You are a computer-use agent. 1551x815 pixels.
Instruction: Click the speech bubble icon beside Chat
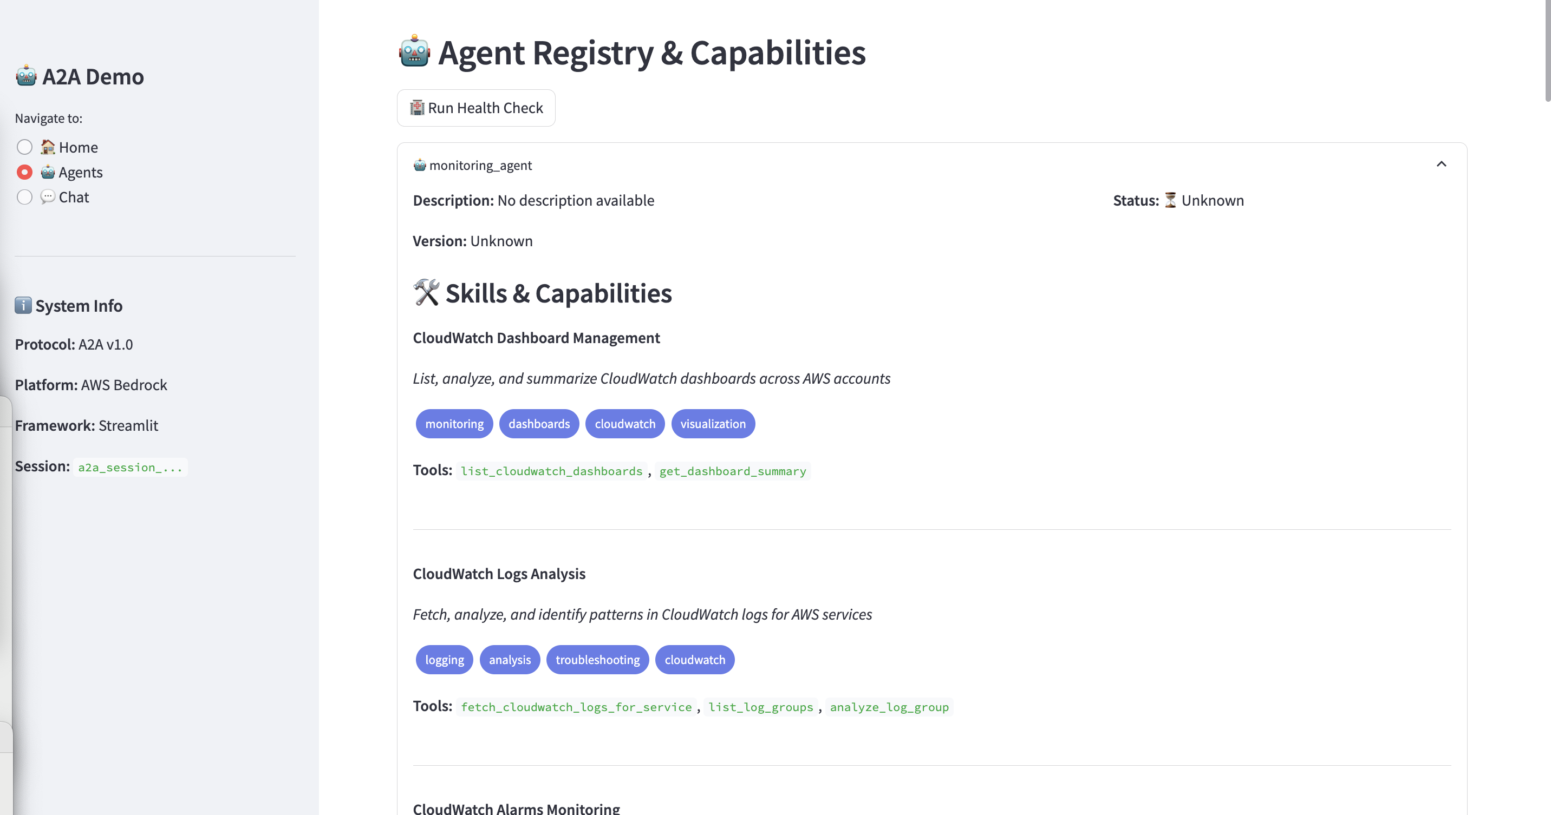pyautogui.click(x=48, y=196)
